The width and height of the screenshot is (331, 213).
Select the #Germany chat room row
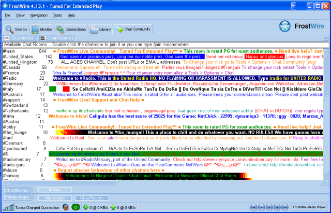click(163, 84)
